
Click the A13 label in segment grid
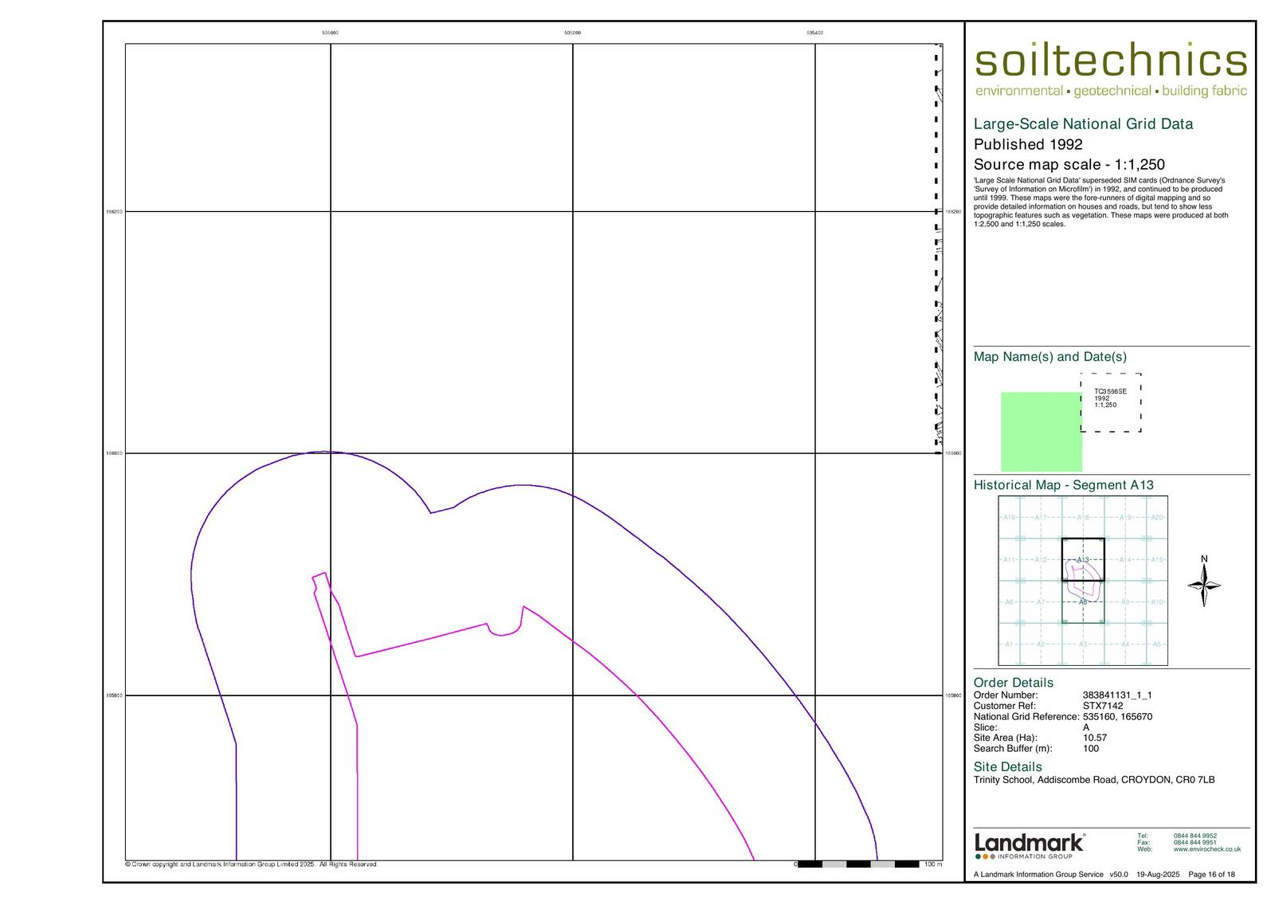pyautogui.click(x=1083, y=560)
